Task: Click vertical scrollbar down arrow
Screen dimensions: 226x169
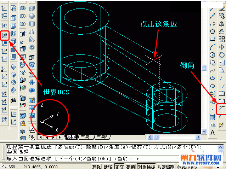Action: [x=204, y=131]
